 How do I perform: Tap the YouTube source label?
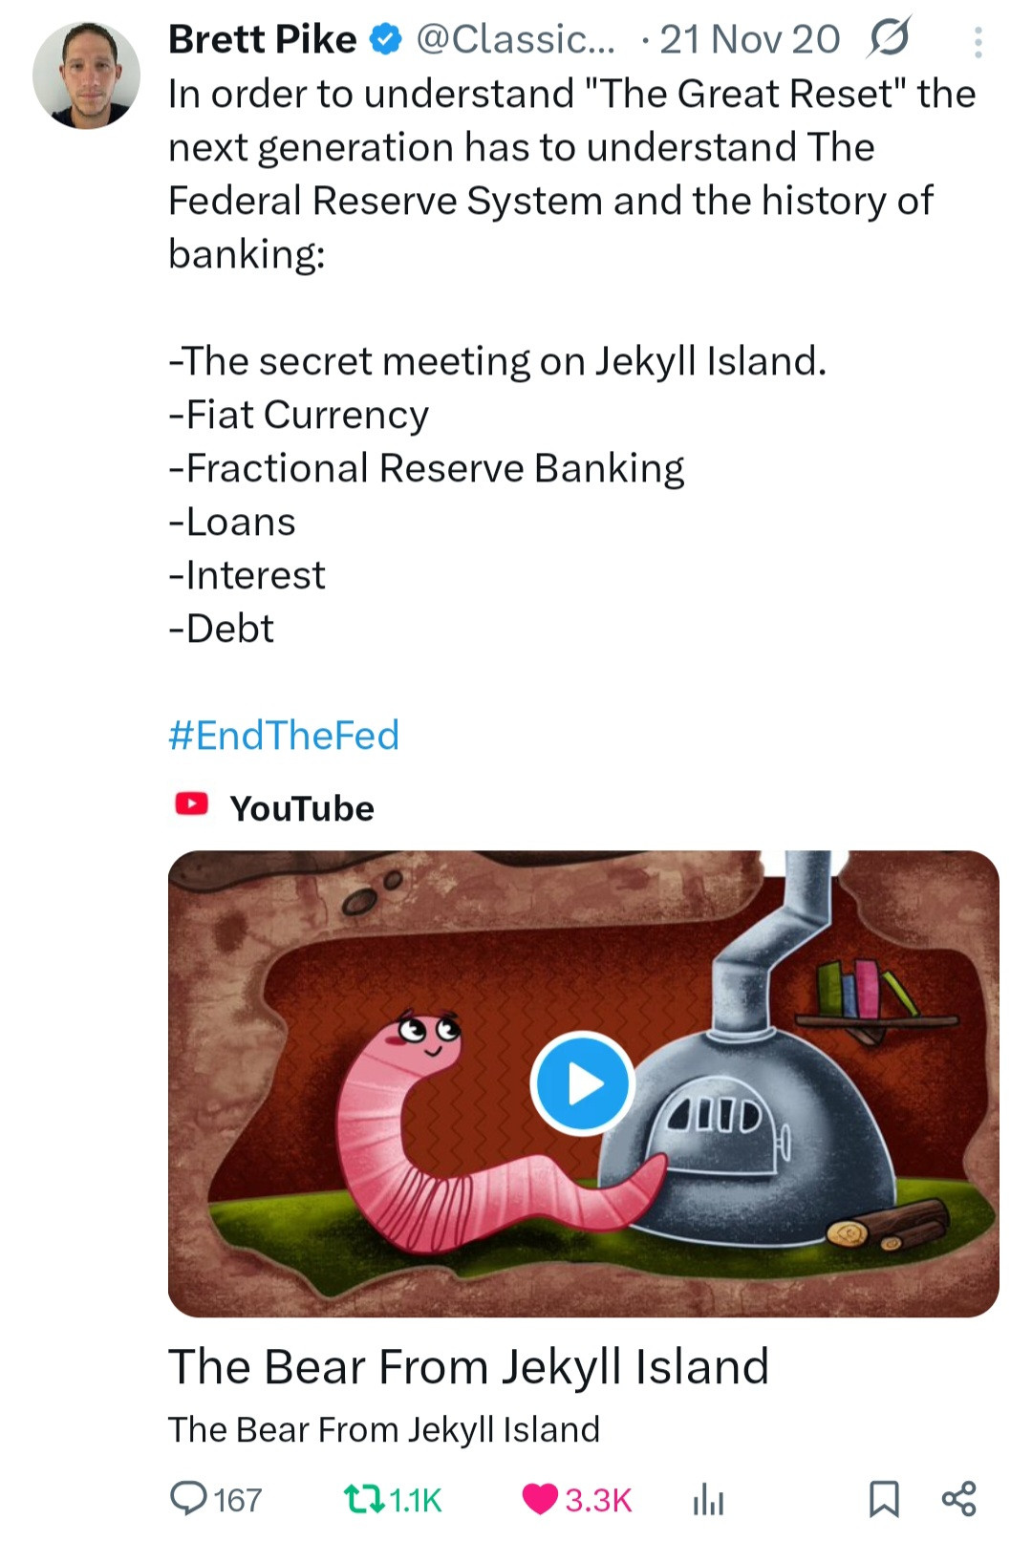(x=302, y=808)
